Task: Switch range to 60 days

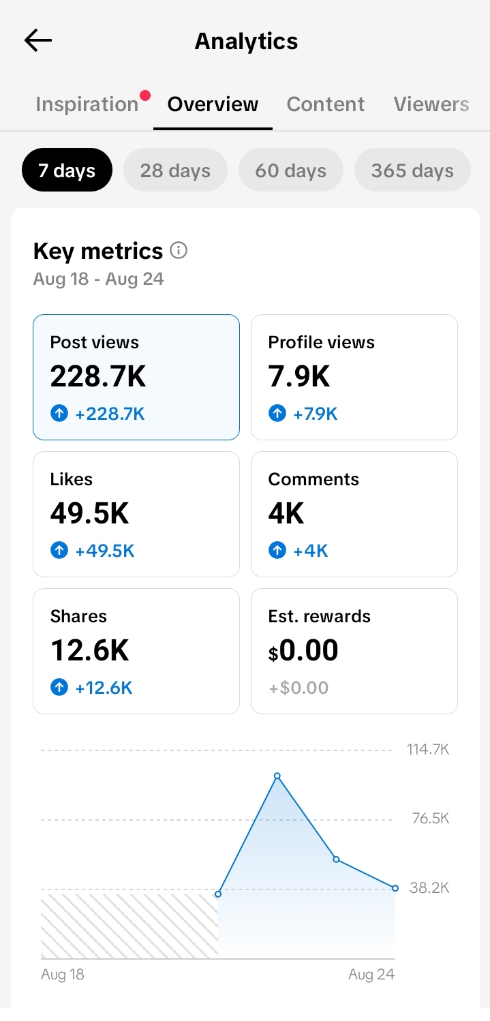Action: coord(291,170)
